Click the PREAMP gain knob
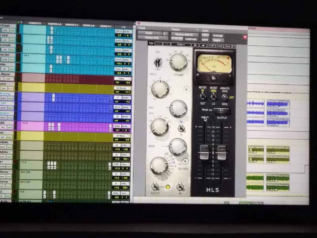 178,62
